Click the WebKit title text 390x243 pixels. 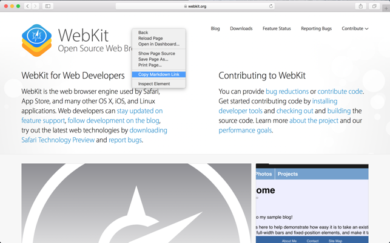pos(83,35)
